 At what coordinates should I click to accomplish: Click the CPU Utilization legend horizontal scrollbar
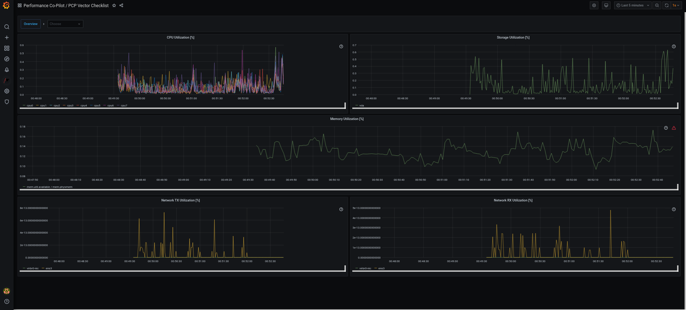click(182, 108)
